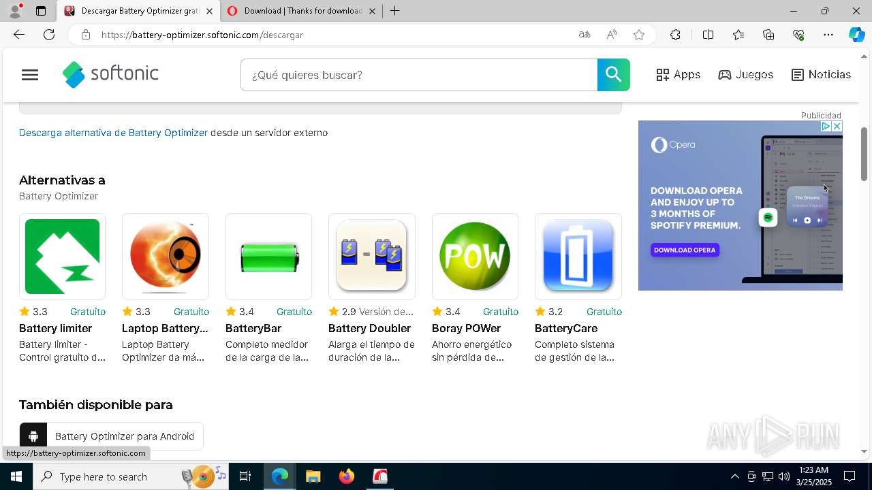Show hidden system tray icons
The height and width of the screenshot is (490, 872).
[x=734, y=476]
